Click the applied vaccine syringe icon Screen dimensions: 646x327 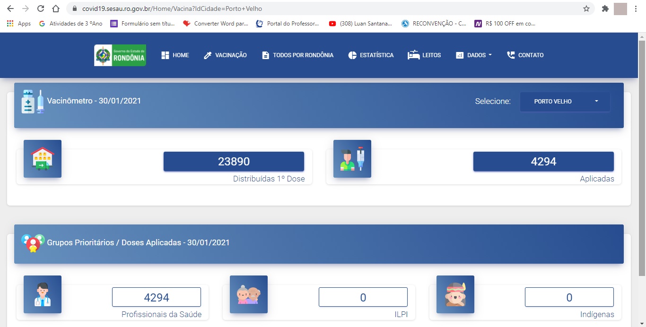(x=352, y=159)
